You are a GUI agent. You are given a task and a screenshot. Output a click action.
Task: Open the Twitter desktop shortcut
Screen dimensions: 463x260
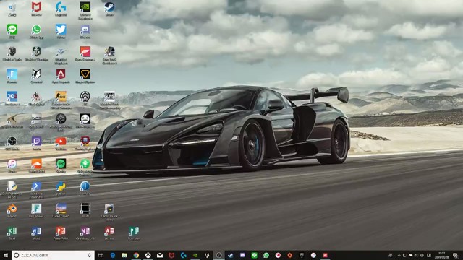click(61, 32)
